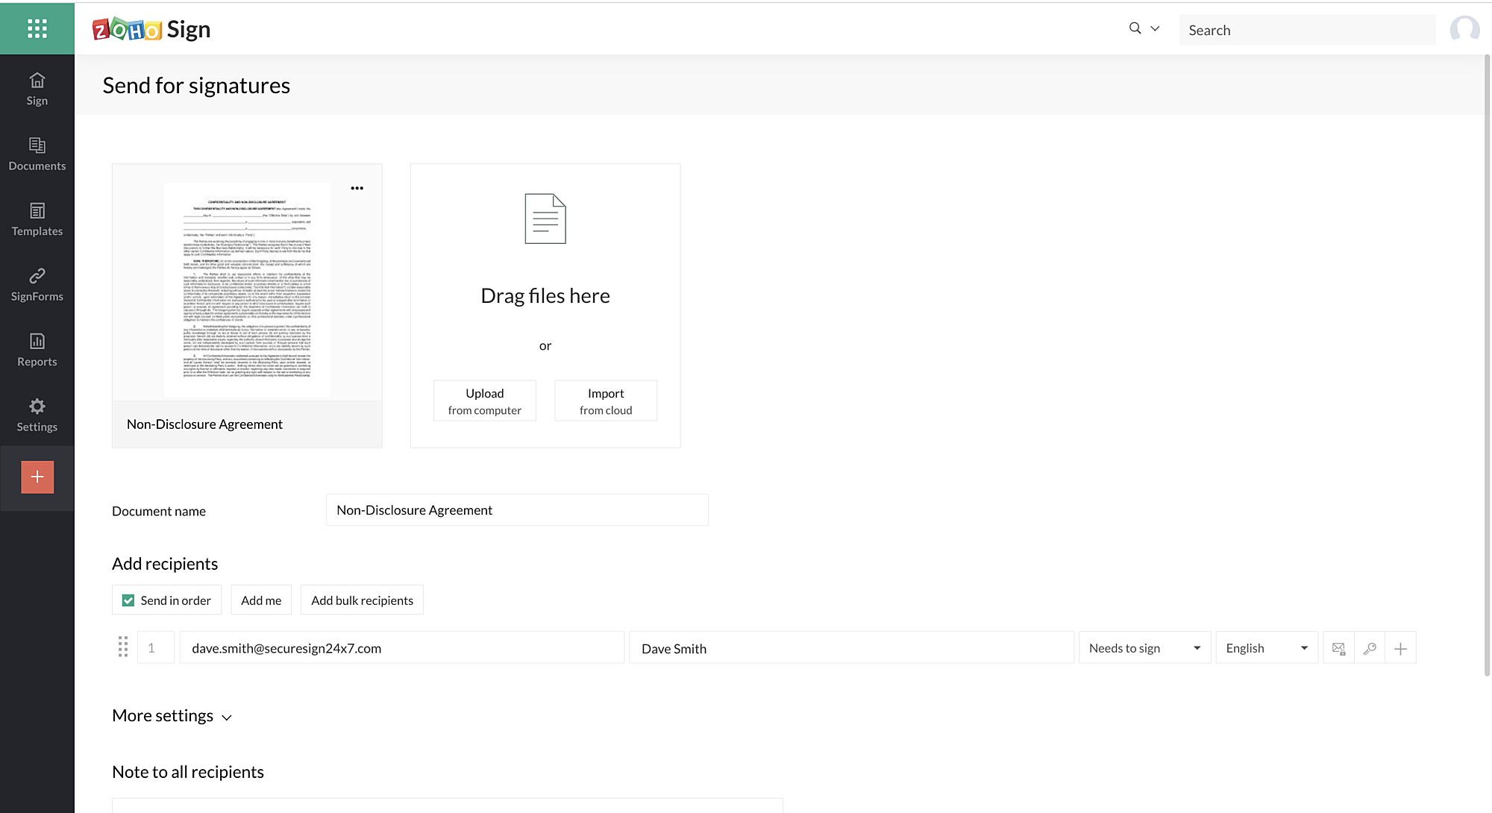Screen dimensions: 1492x813
Task: Click Add bulk recipients button
Action: pos(362,600)
